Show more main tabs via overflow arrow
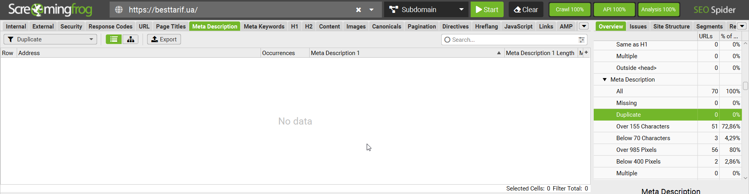Viewport: 749px width, 194px height. 584,26
